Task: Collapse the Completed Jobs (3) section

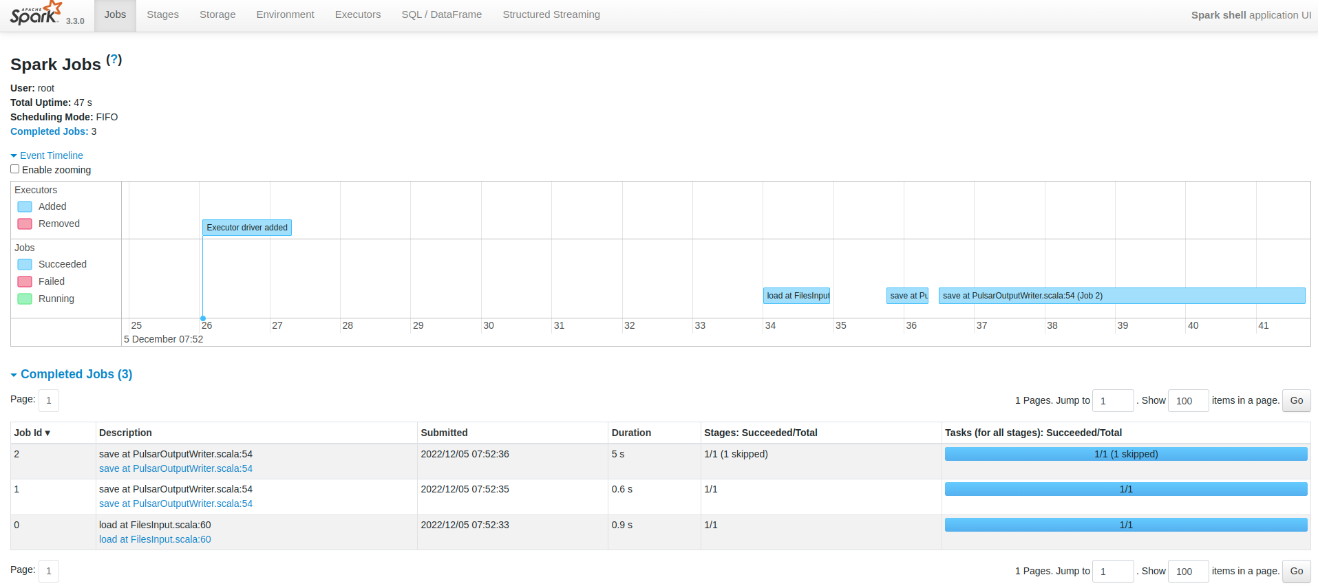Action: (72, 374)
